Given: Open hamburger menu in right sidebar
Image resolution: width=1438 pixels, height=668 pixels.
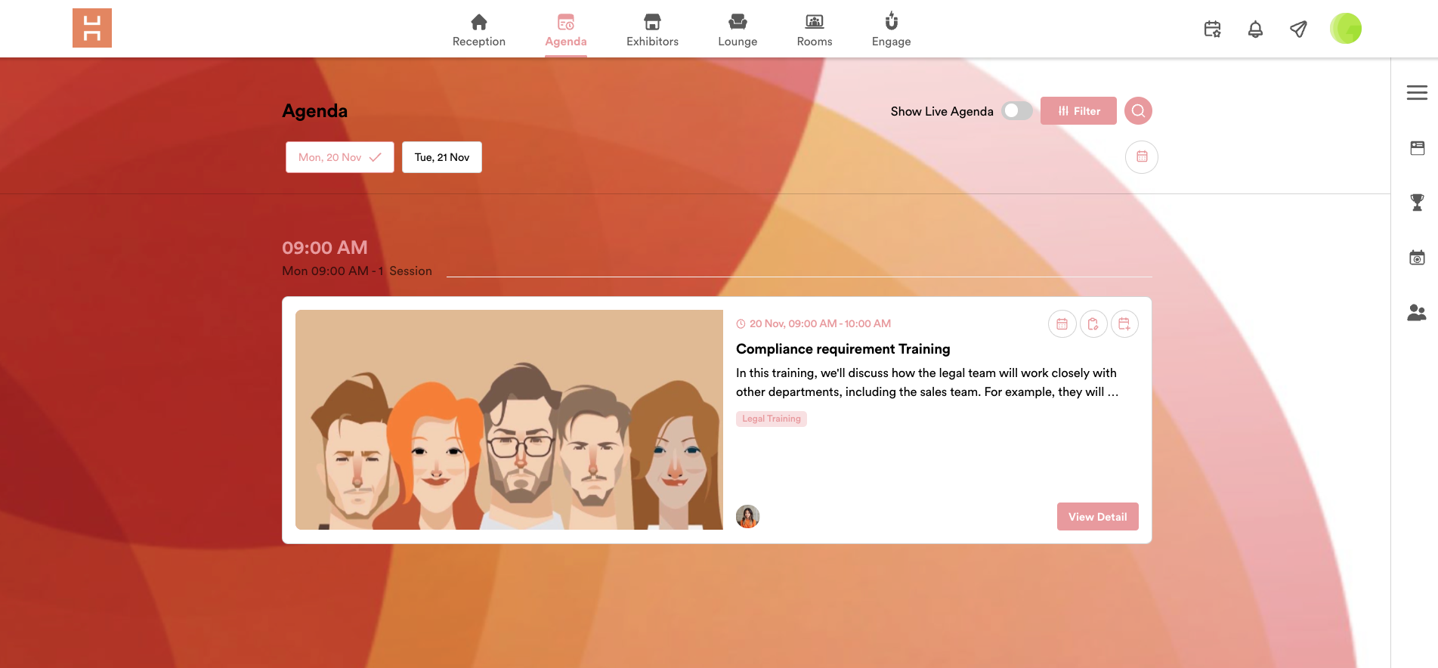Looking at the screenshot, I should point(1417,93).
